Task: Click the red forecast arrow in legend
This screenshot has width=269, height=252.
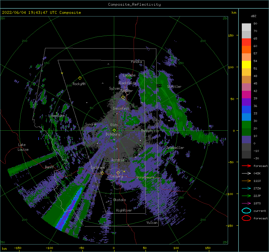Action: (246, 166)
